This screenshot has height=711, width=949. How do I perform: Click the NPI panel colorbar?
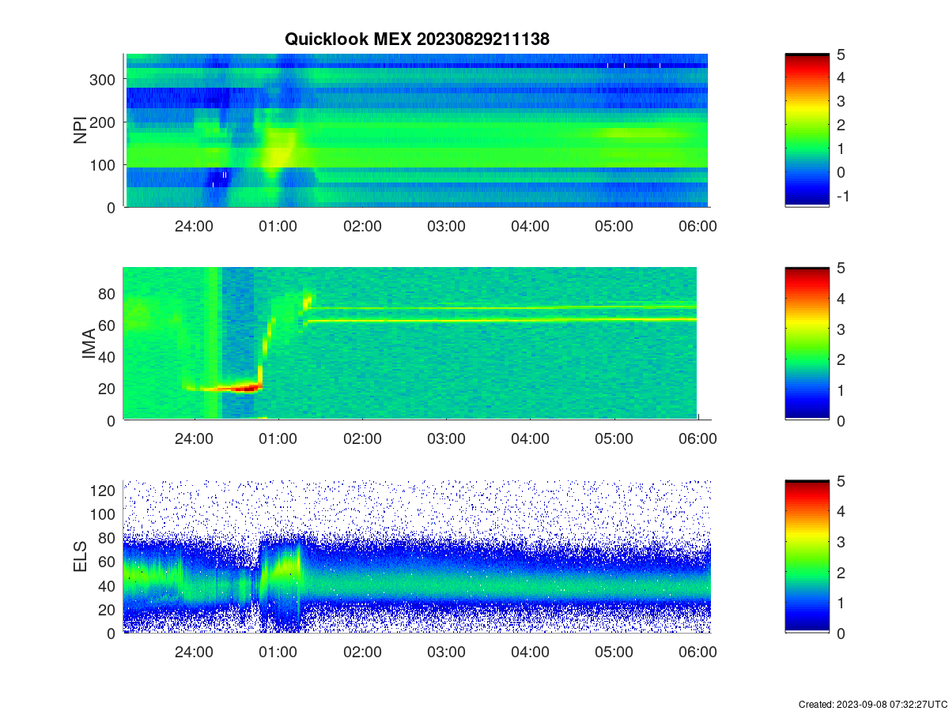click(807, 130)
